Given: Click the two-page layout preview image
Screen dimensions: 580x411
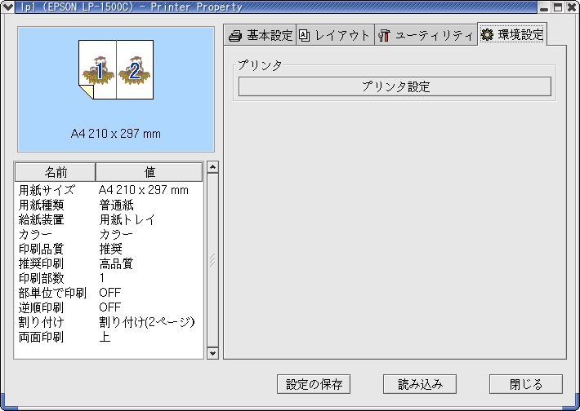Looking at the screenshot, I should 116,71.
